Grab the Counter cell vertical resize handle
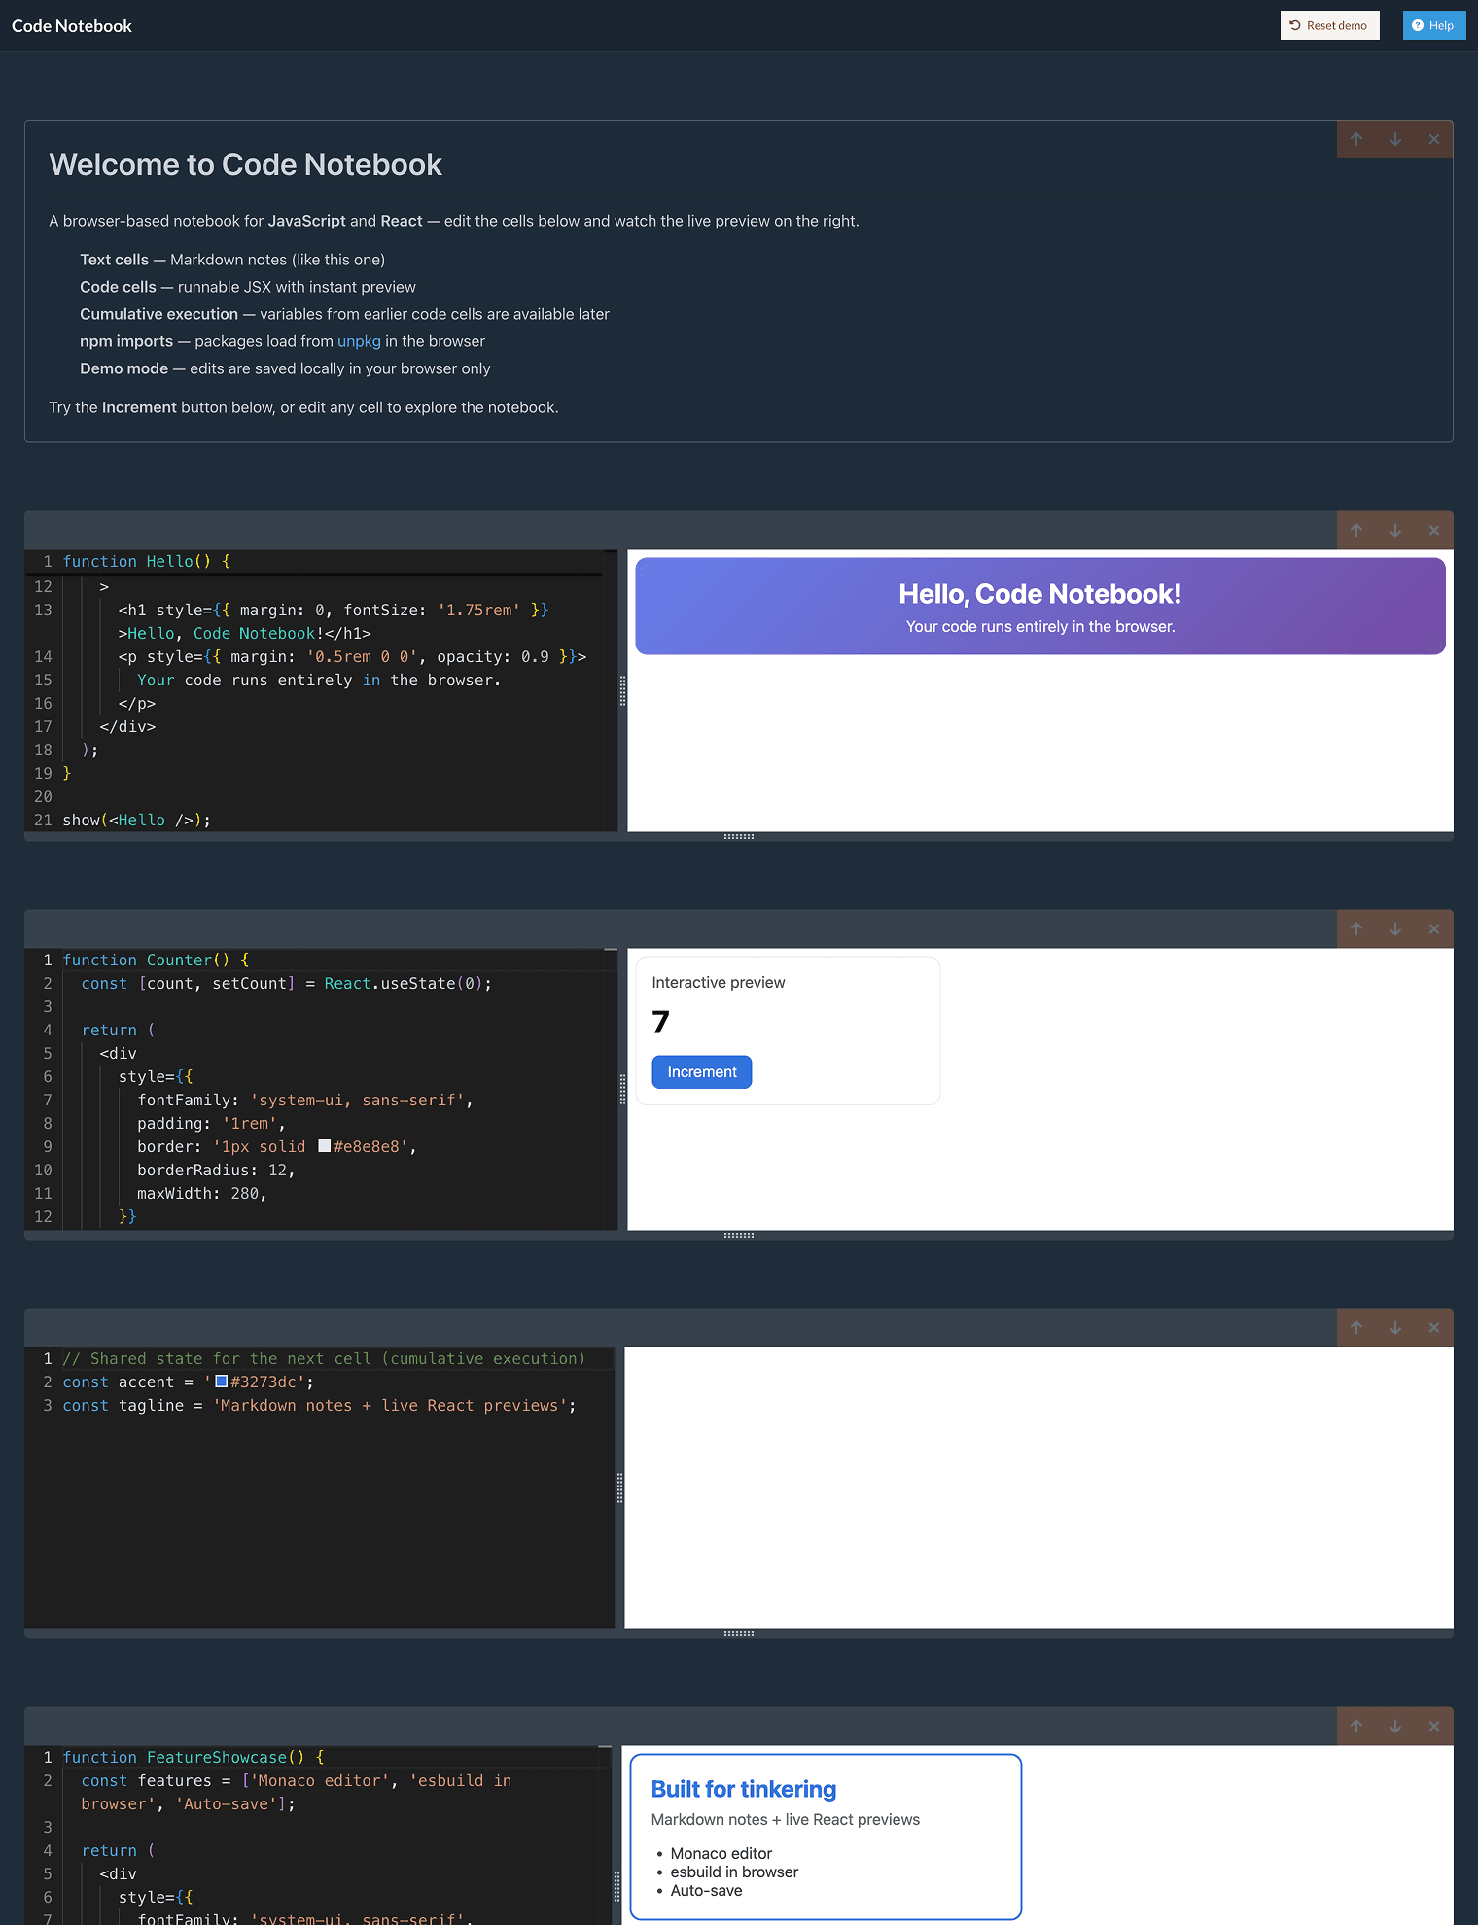The height and width of the screenshot is (1925, 1478). [x=622, y=1089]
